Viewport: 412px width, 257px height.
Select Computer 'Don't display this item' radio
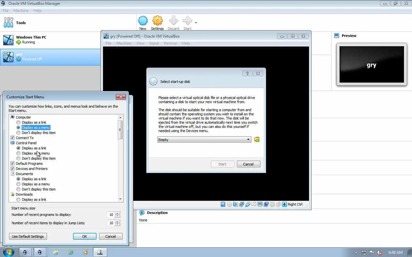pyautogui.click(x=18, y=133)
